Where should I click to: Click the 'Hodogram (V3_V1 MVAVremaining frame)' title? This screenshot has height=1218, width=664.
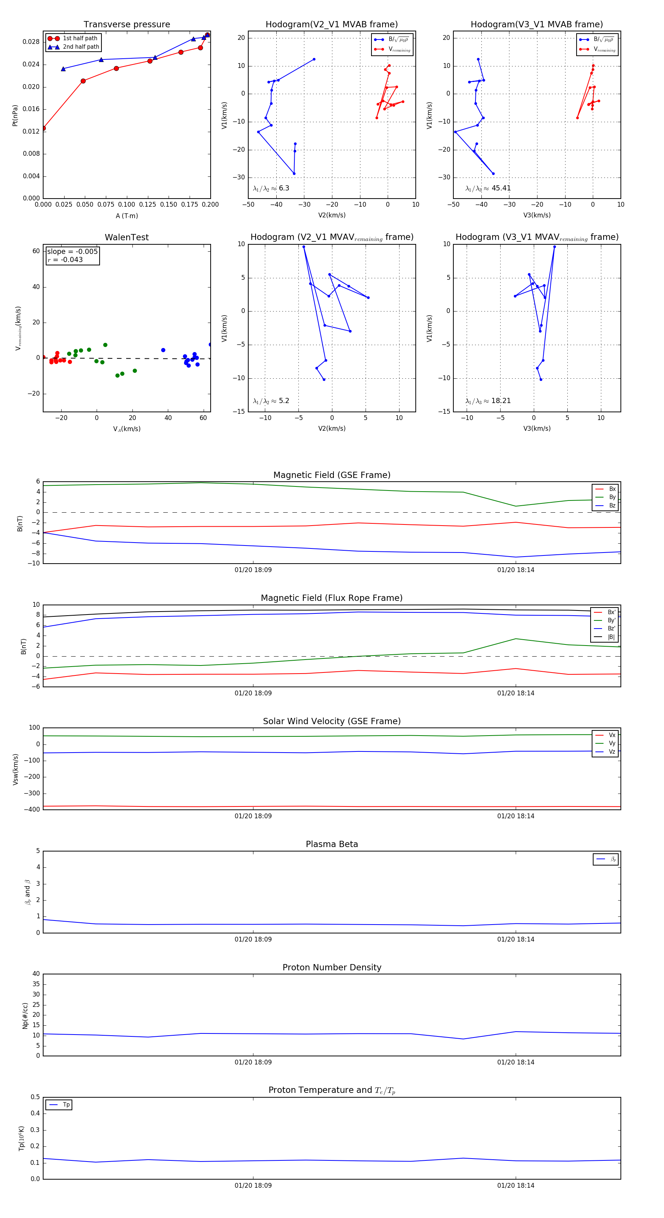click(537, 237)
